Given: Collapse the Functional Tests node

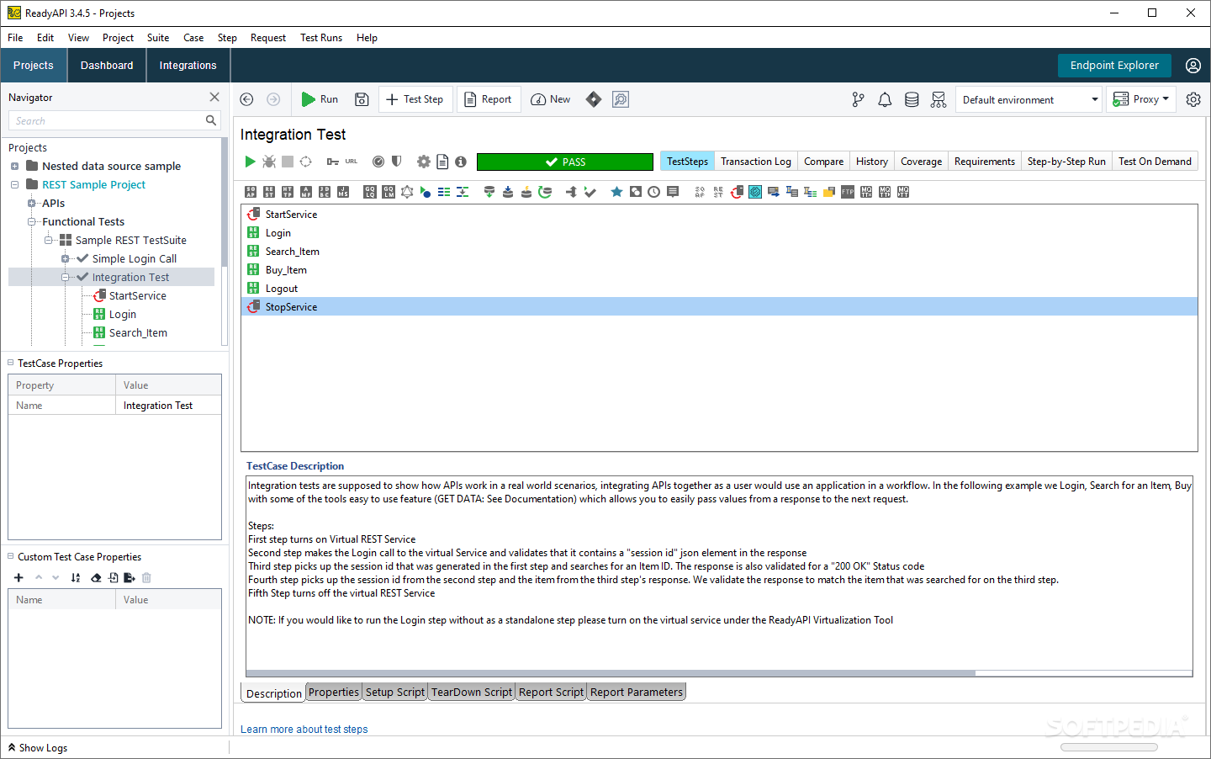Looking at the screenshot, I should point(31,221).
